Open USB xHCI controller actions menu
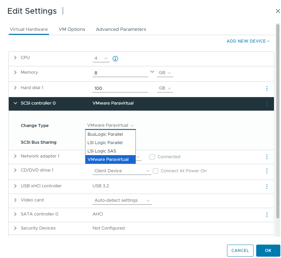Viewport: 281px width, 258px height. (x=267, y=187)
